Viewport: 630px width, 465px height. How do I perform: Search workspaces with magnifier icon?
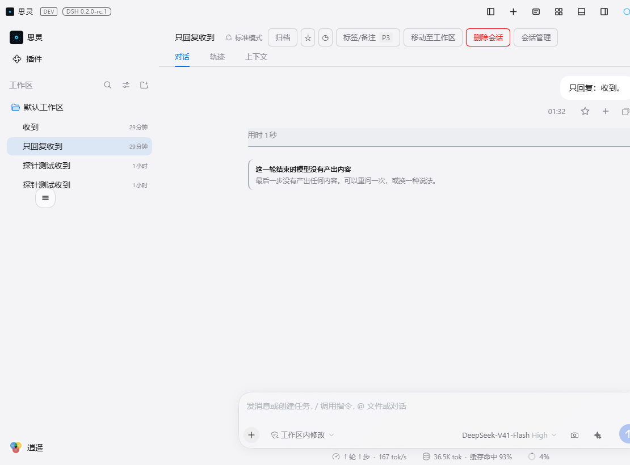tap(108, 85)
